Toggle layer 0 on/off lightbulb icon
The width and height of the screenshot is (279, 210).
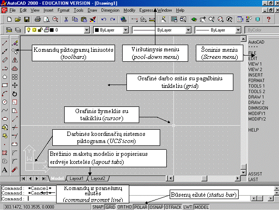[29, 30]
